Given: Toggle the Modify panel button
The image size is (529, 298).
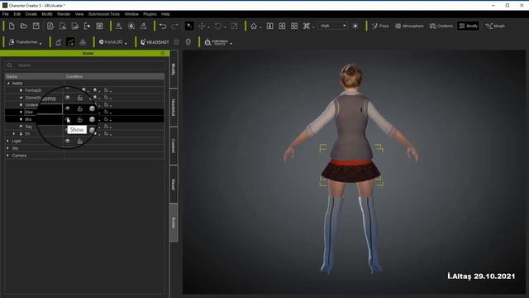Looking at the screenshot, I should pos(469,26).
